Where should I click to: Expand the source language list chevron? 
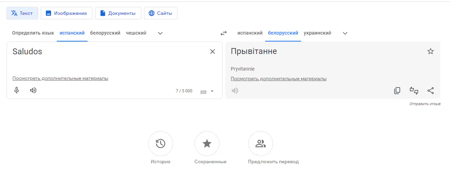click(160, 33)
